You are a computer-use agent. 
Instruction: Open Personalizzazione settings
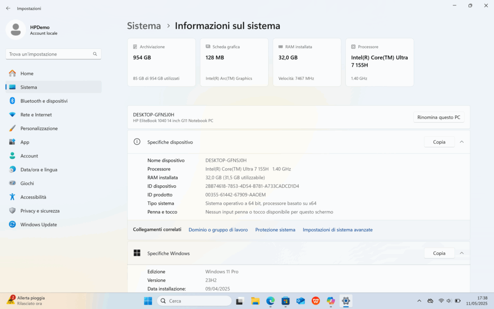coord(39,128)
